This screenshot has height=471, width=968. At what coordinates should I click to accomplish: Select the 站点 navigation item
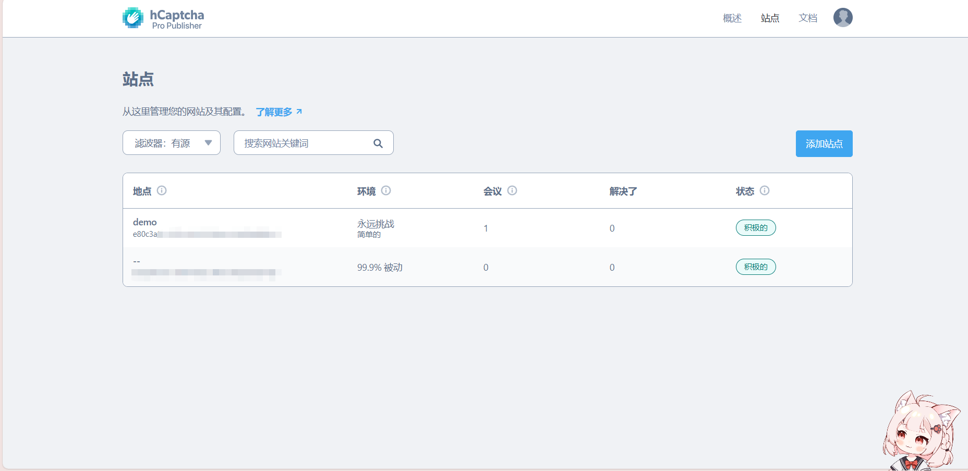(770, 18)
